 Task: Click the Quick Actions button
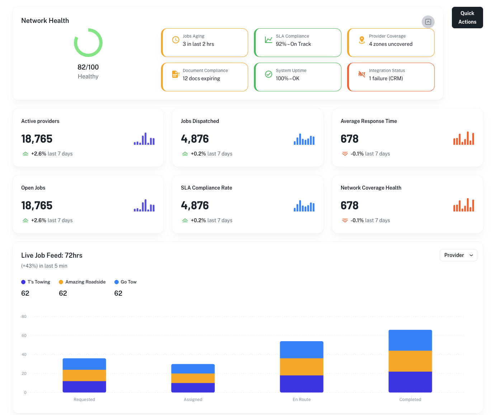pyautogui.click(x=467, y=17)
